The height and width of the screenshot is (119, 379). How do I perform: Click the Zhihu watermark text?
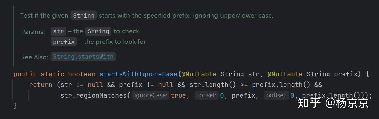(x=333, y=103)
